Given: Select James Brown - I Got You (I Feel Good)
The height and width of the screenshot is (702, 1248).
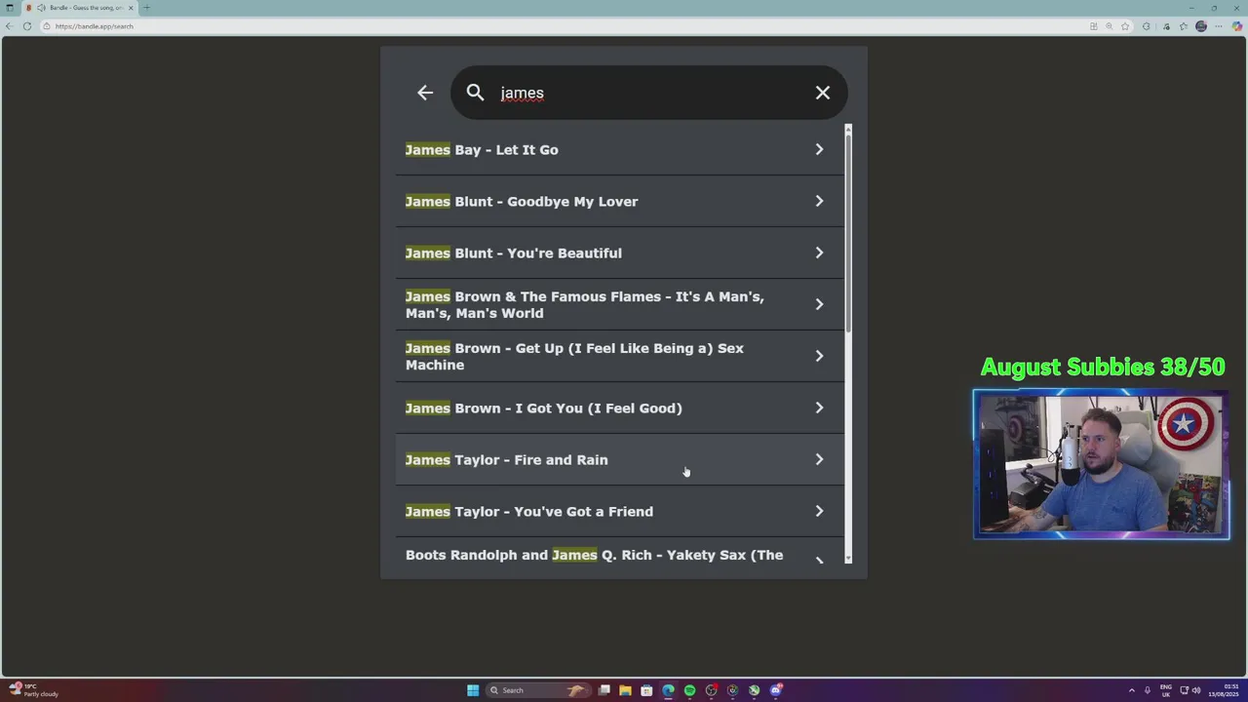Looking at the screenshot, I should 619,409.
